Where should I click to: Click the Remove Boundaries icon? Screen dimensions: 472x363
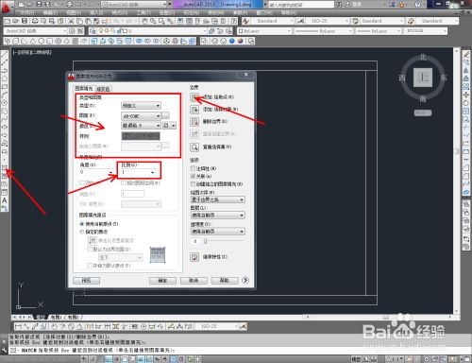pyautogui.click(x=194, y=122)
